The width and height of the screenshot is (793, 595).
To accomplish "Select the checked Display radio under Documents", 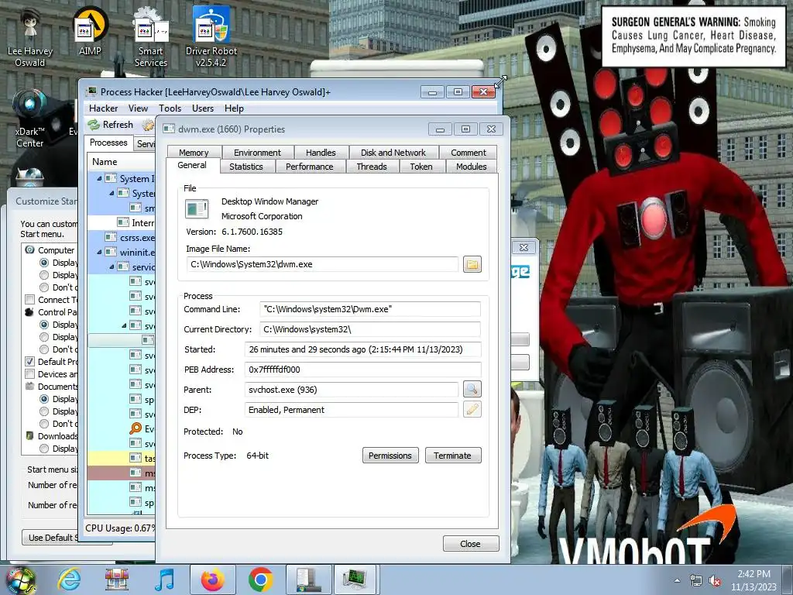I will pos(44,399).
